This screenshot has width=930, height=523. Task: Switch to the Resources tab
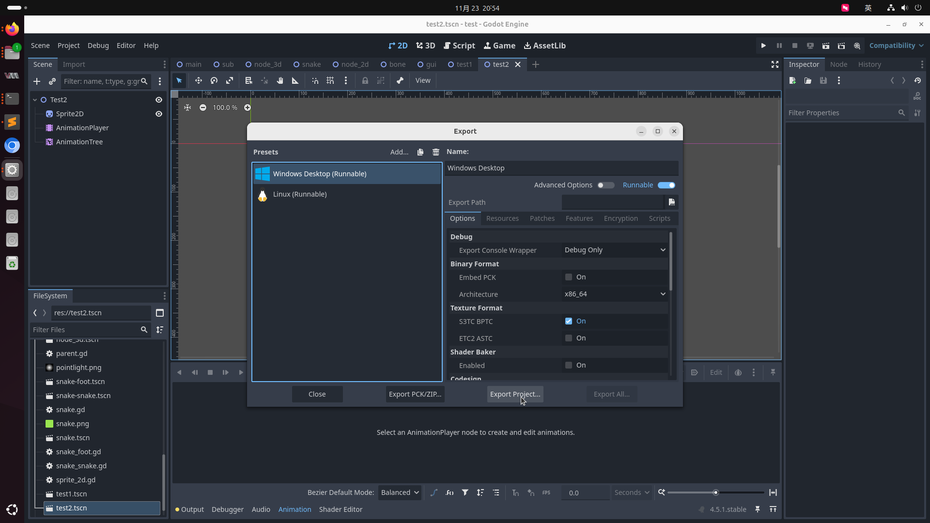coord(502,218)
